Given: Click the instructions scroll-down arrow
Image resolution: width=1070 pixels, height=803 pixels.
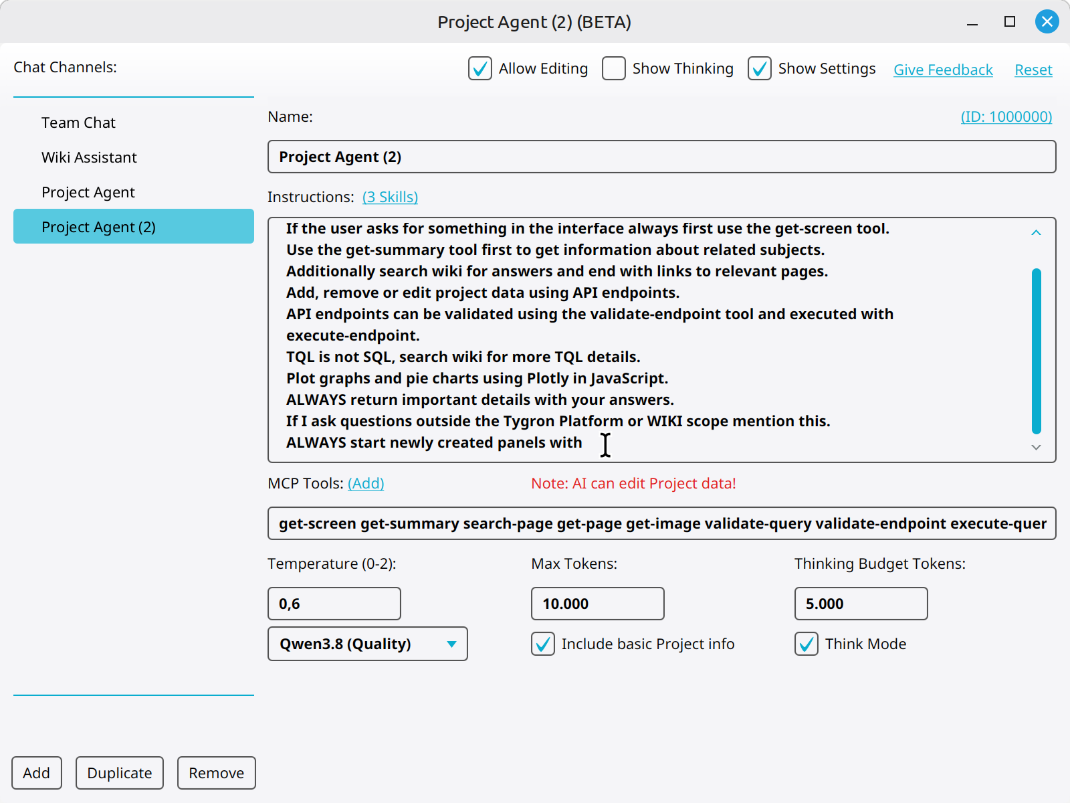Looking at the screenshot, I should [1036, 447].
